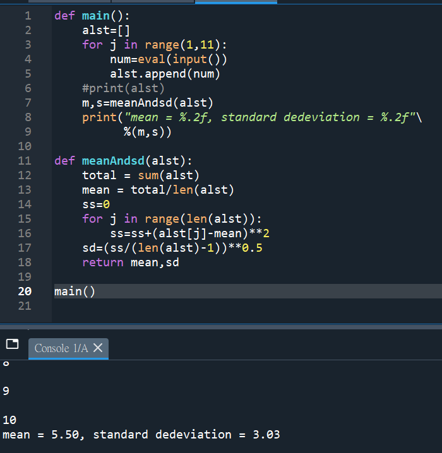Open the console browse tabs icon
Screen dimensions: 442x453
click(x=12, y=344)
